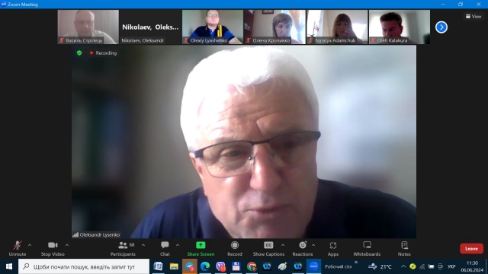
Task: Show Captions in the meeting
Action: coord(268,249)
